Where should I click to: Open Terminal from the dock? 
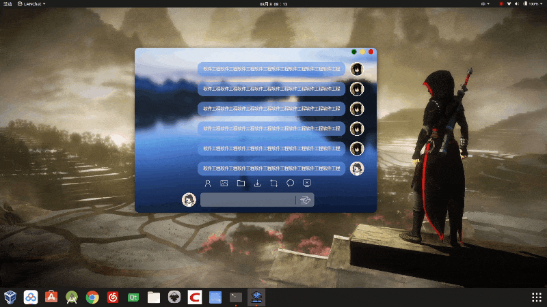pyautogui.click(x=236, y=297)
